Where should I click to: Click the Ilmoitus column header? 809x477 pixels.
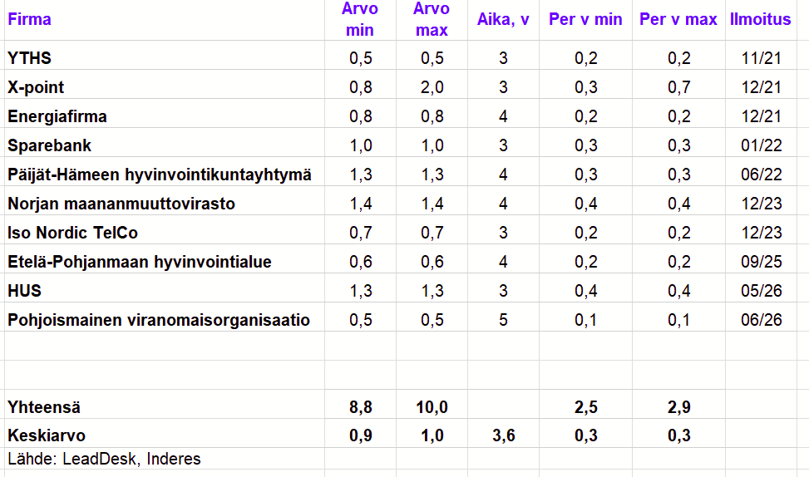[x=761, y=20]
